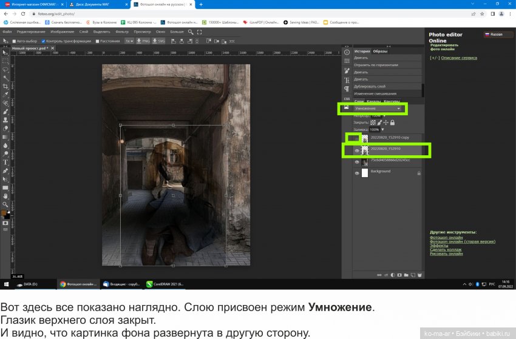This screenshot has width=516, height=339.
Task: Select the Pen tool
Action: (x=5, y=171)
